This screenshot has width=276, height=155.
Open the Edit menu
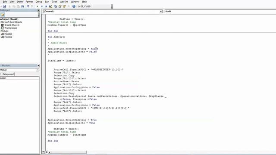(x=5, y=2)
